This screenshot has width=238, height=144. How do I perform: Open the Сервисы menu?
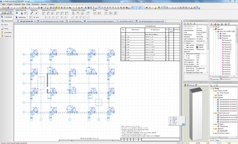click(x=44, y=5)
